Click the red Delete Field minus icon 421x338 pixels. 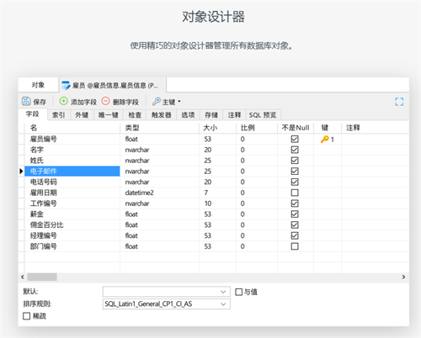click(x=105, y=101)
